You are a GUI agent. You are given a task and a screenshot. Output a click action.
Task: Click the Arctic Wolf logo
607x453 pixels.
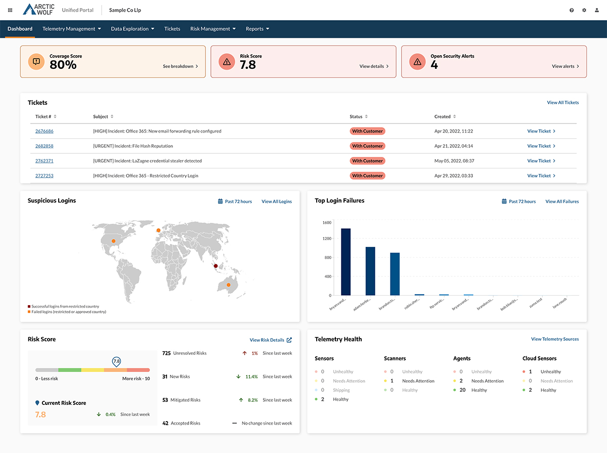click(x=39, y=10)
